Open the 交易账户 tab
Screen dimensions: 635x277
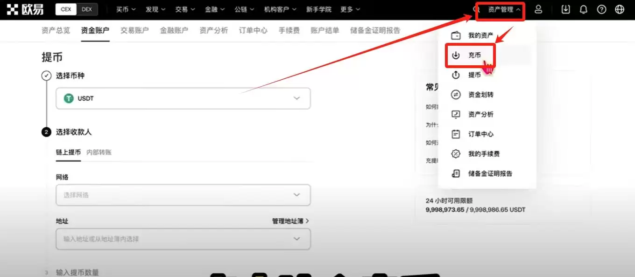tap(134, 30)
